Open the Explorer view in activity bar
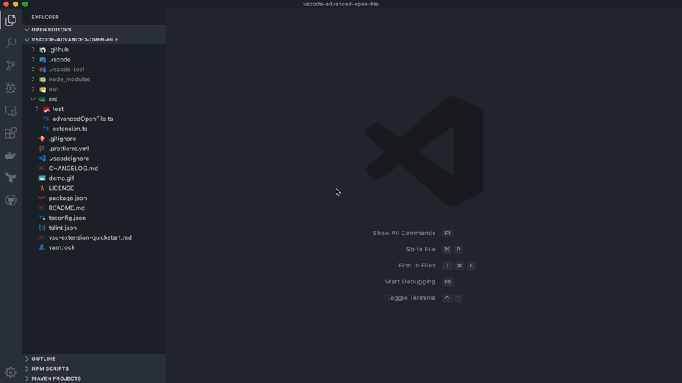 pyautogui.click(x=11, y=21)
